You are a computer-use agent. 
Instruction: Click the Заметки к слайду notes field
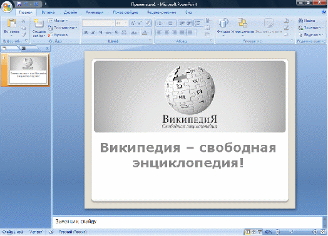pos(187,222)
